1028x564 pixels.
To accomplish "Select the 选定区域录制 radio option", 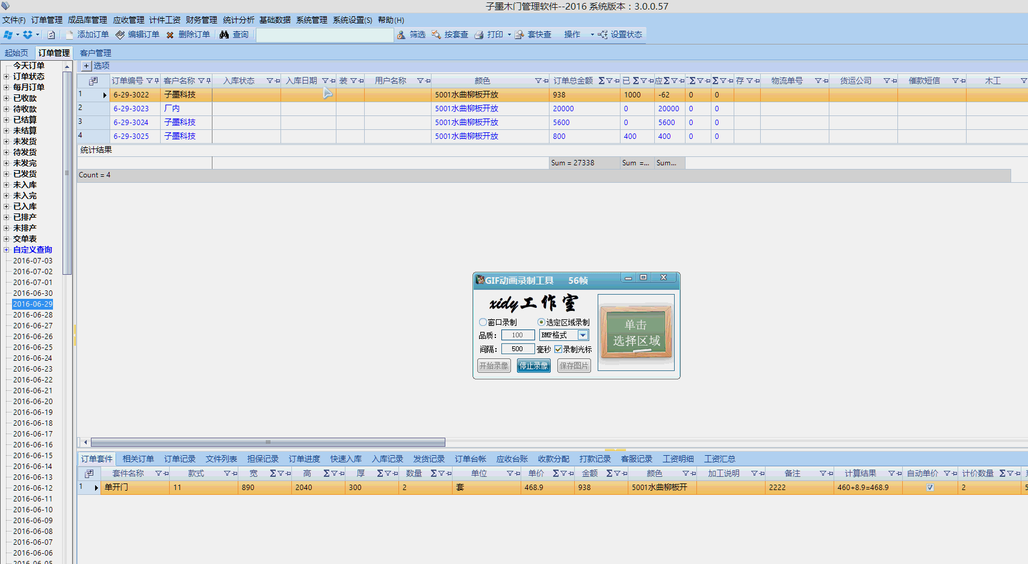I will tap(541, 322).
